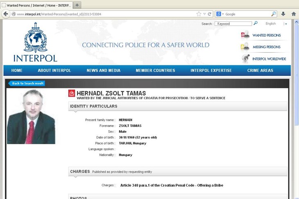Open a new browser tab with plus button
Viewport: 299px width, 199px height.
click(x=77, y=5)
